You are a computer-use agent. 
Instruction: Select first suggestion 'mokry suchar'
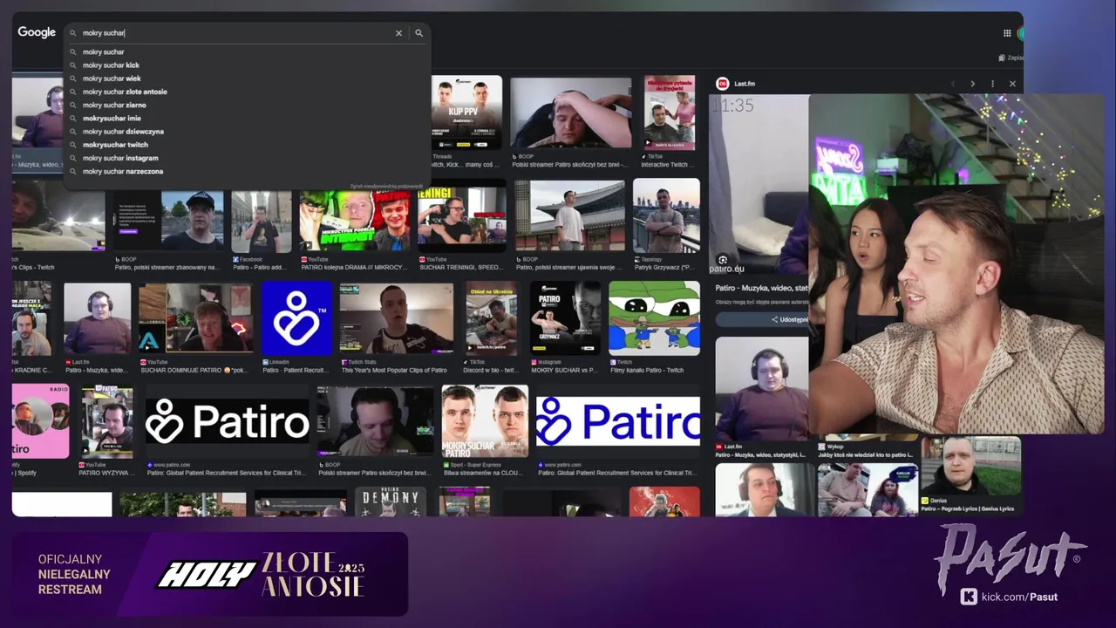tap(246, 52)
